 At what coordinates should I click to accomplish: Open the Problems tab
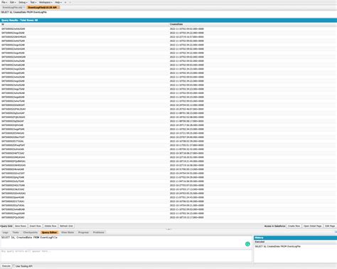click(x=99, y=232)
